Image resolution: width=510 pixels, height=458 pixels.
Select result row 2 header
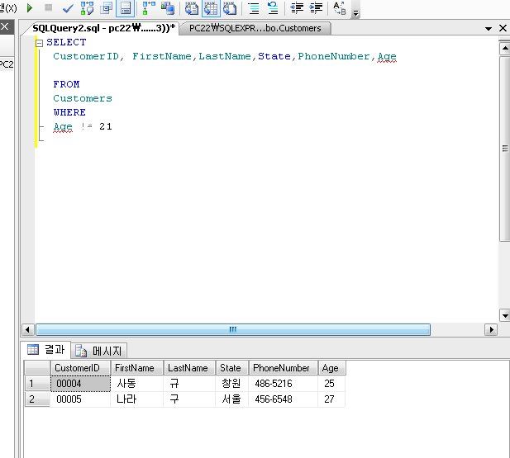[37, 399]
